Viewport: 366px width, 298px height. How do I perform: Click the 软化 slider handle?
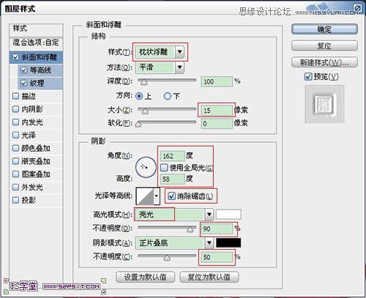pyautogui.click(x=138, y=124)
